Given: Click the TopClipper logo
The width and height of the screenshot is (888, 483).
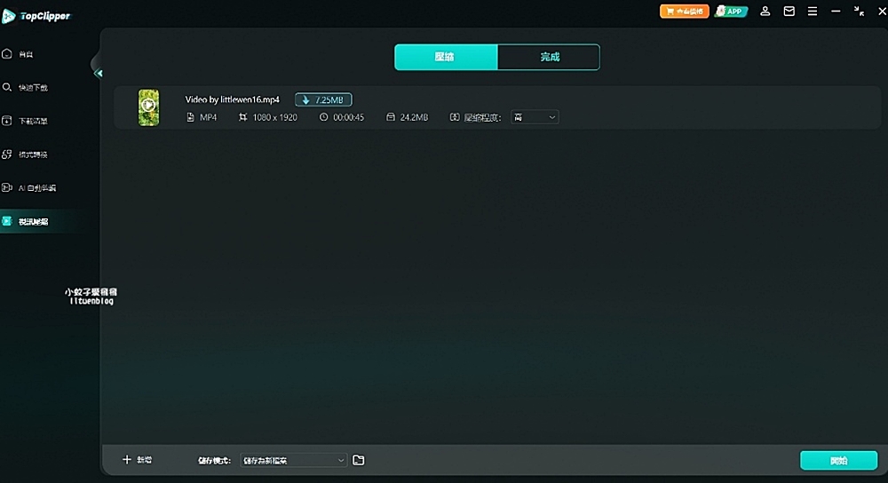Looking at the screenshot, I should (36, 16).
